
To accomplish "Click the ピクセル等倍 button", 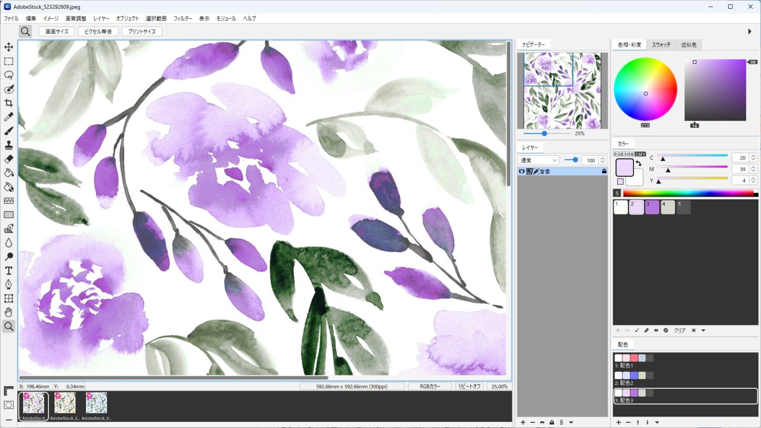I will (98, 31).
